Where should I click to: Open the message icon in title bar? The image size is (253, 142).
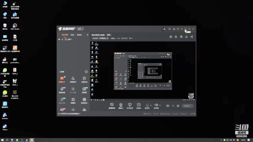170,29
